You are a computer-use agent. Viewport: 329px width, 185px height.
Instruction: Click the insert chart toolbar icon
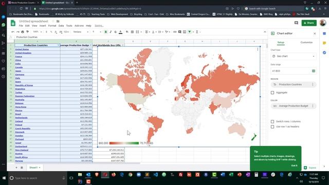point(185,32)
